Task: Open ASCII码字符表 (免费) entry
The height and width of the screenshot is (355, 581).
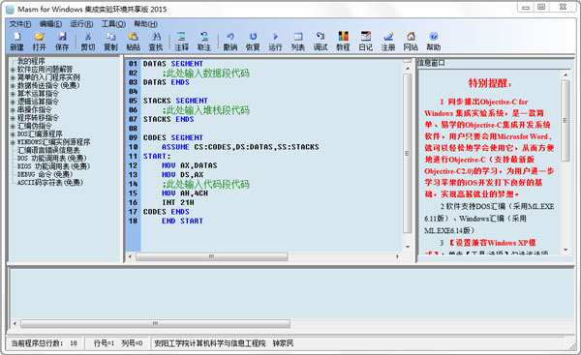Action: point(50,183)
